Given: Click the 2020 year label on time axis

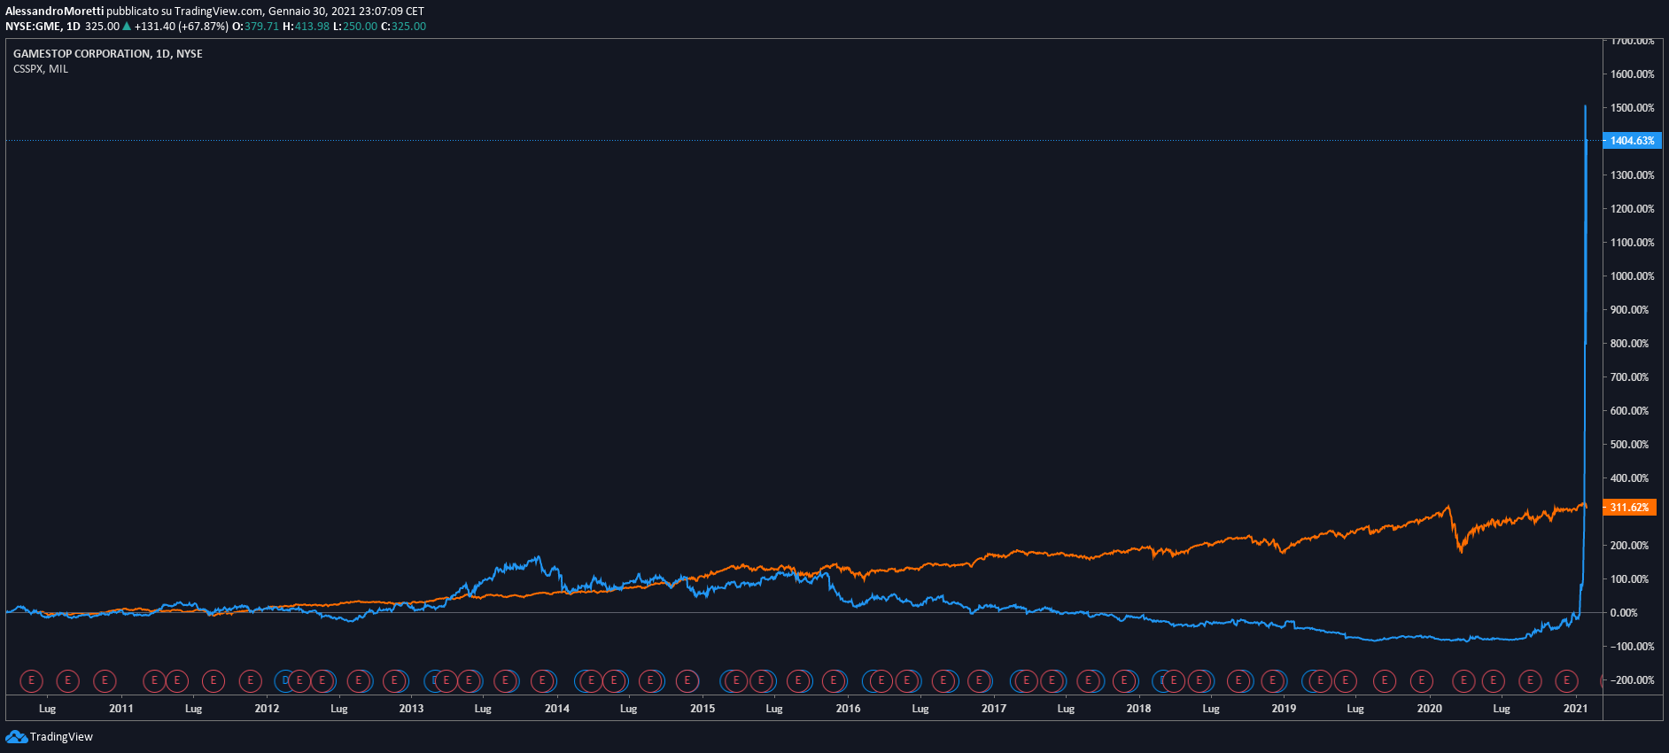Looking at the screenshot, I should pyautogui.click(x=1429, y=709).
